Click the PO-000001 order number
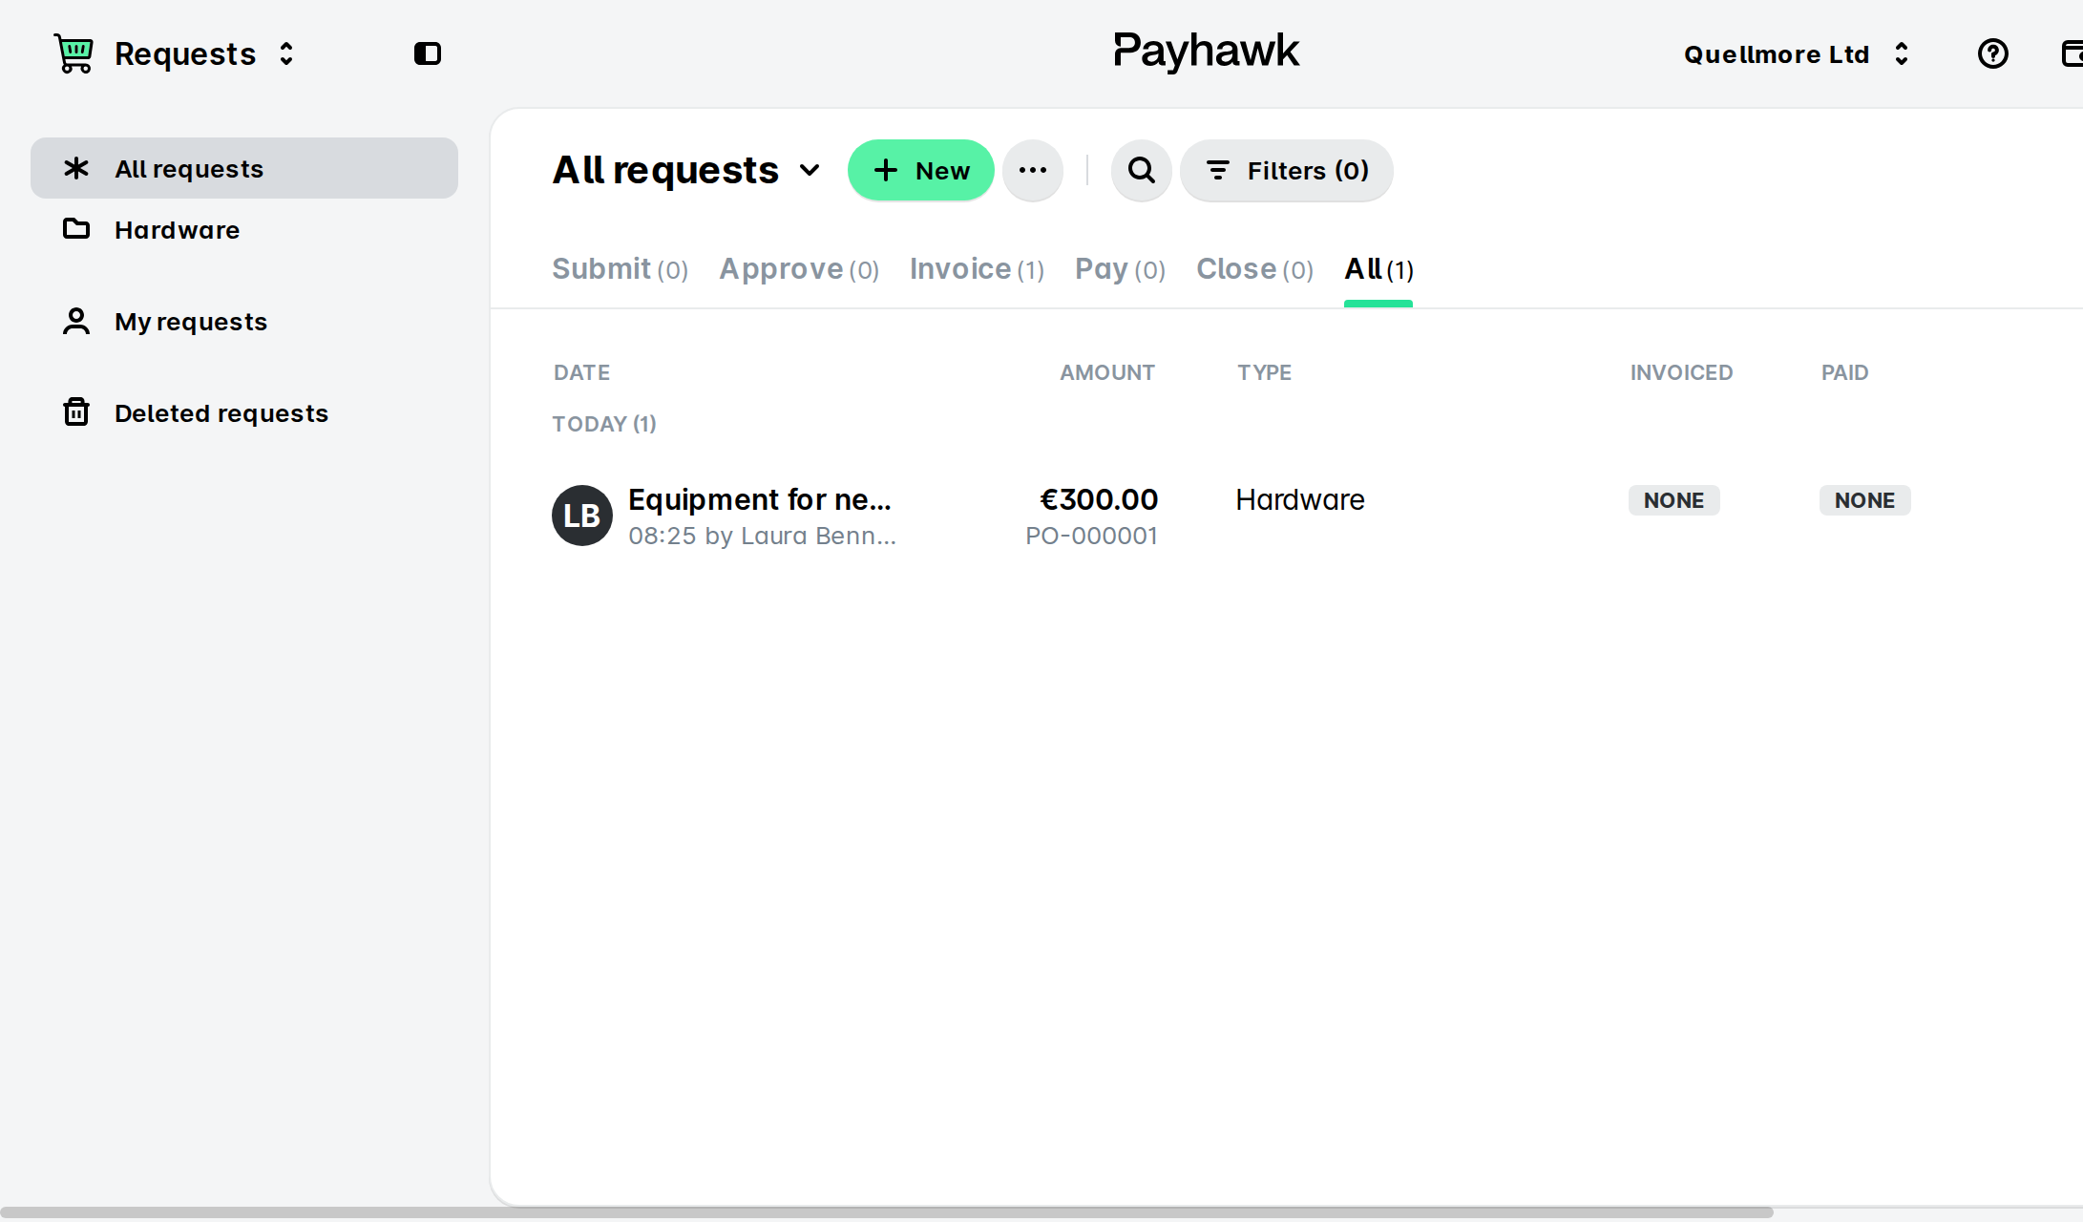2083x1222 pixels. point(1091,536)
